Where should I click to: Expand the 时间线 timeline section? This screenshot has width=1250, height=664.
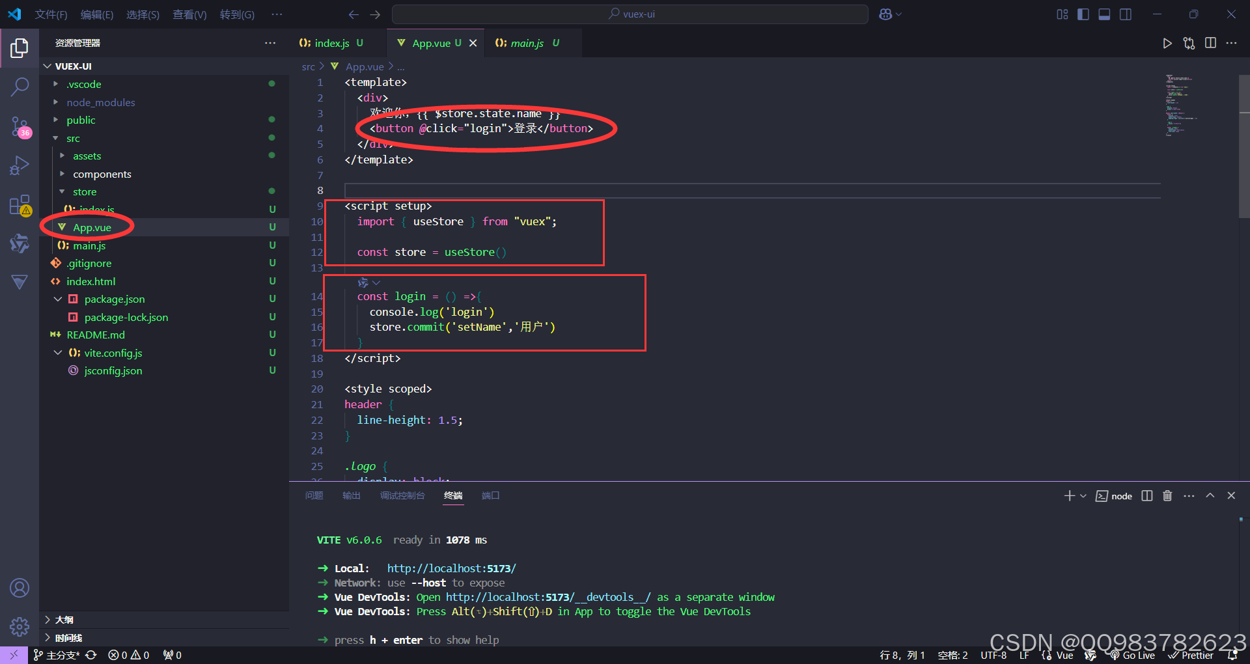pos(164,637)
